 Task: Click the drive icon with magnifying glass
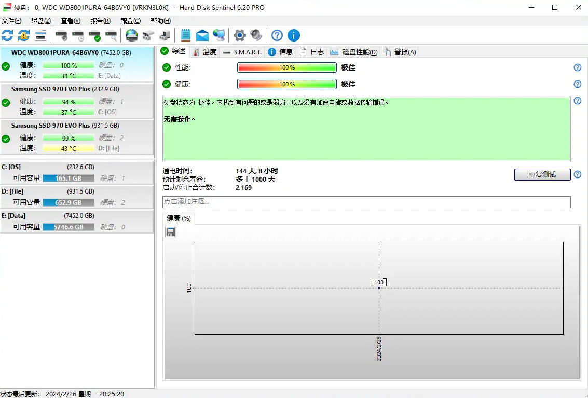111,36
